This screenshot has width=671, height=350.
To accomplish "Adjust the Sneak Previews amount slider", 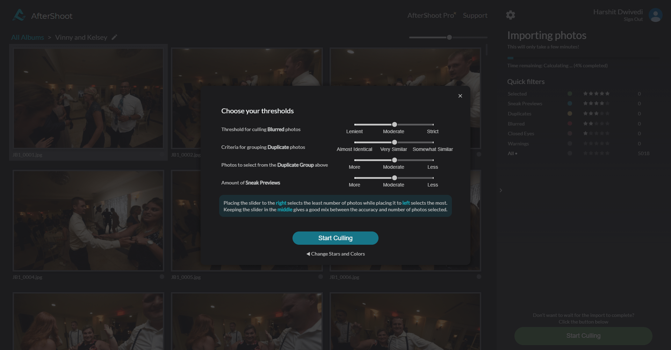I will (x=394, y=178).
